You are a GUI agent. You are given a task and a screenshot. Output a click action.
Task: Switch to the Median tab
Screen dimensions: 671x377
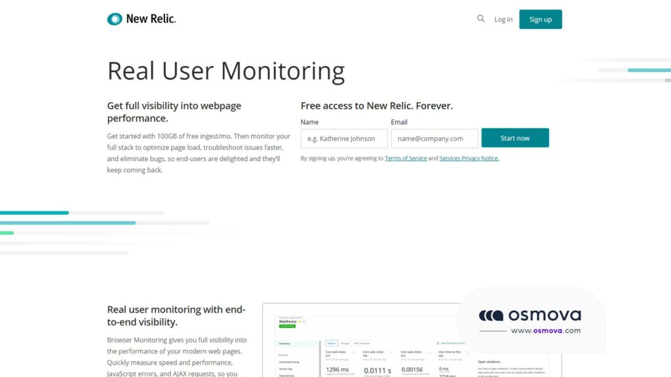tap(331, 343)
